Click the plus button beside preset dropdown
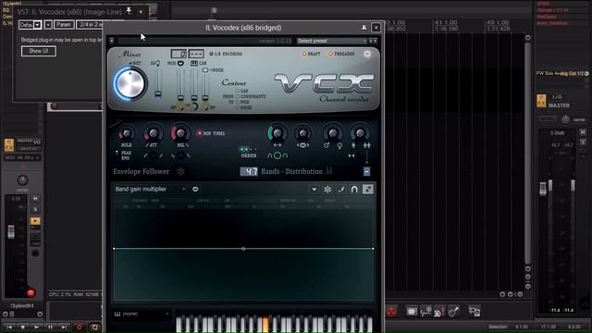Image resolution: width=592 pixels, height=333 pixels. tap(48, 25)
